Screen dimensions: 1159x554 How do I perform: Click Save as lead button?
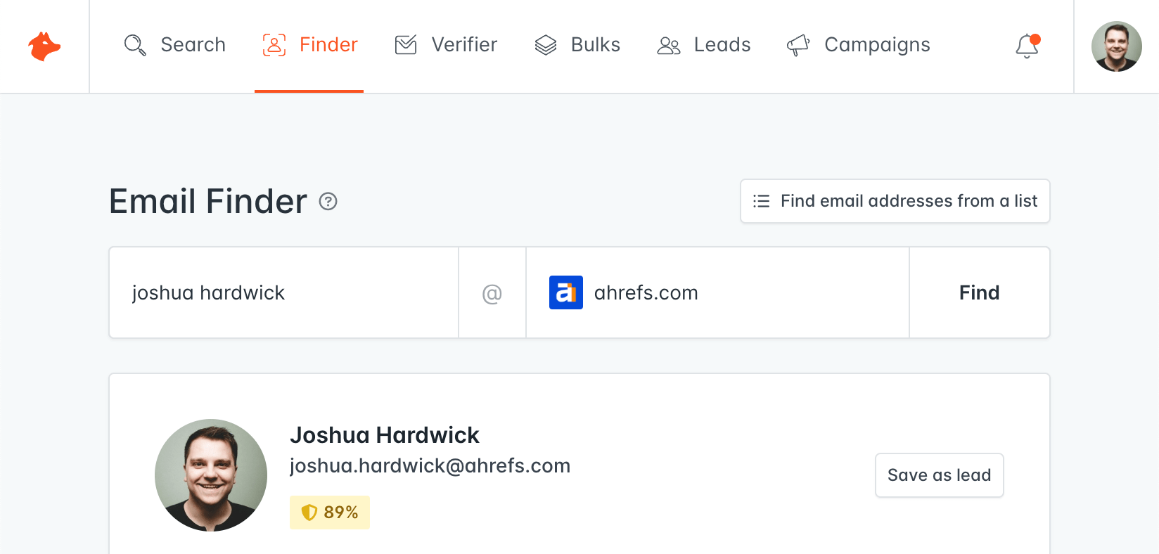[x=939, y=475]
